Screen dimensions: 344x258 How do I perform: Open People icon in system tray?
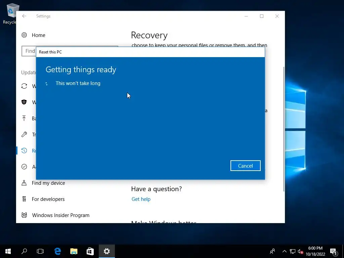coord(272,251)
